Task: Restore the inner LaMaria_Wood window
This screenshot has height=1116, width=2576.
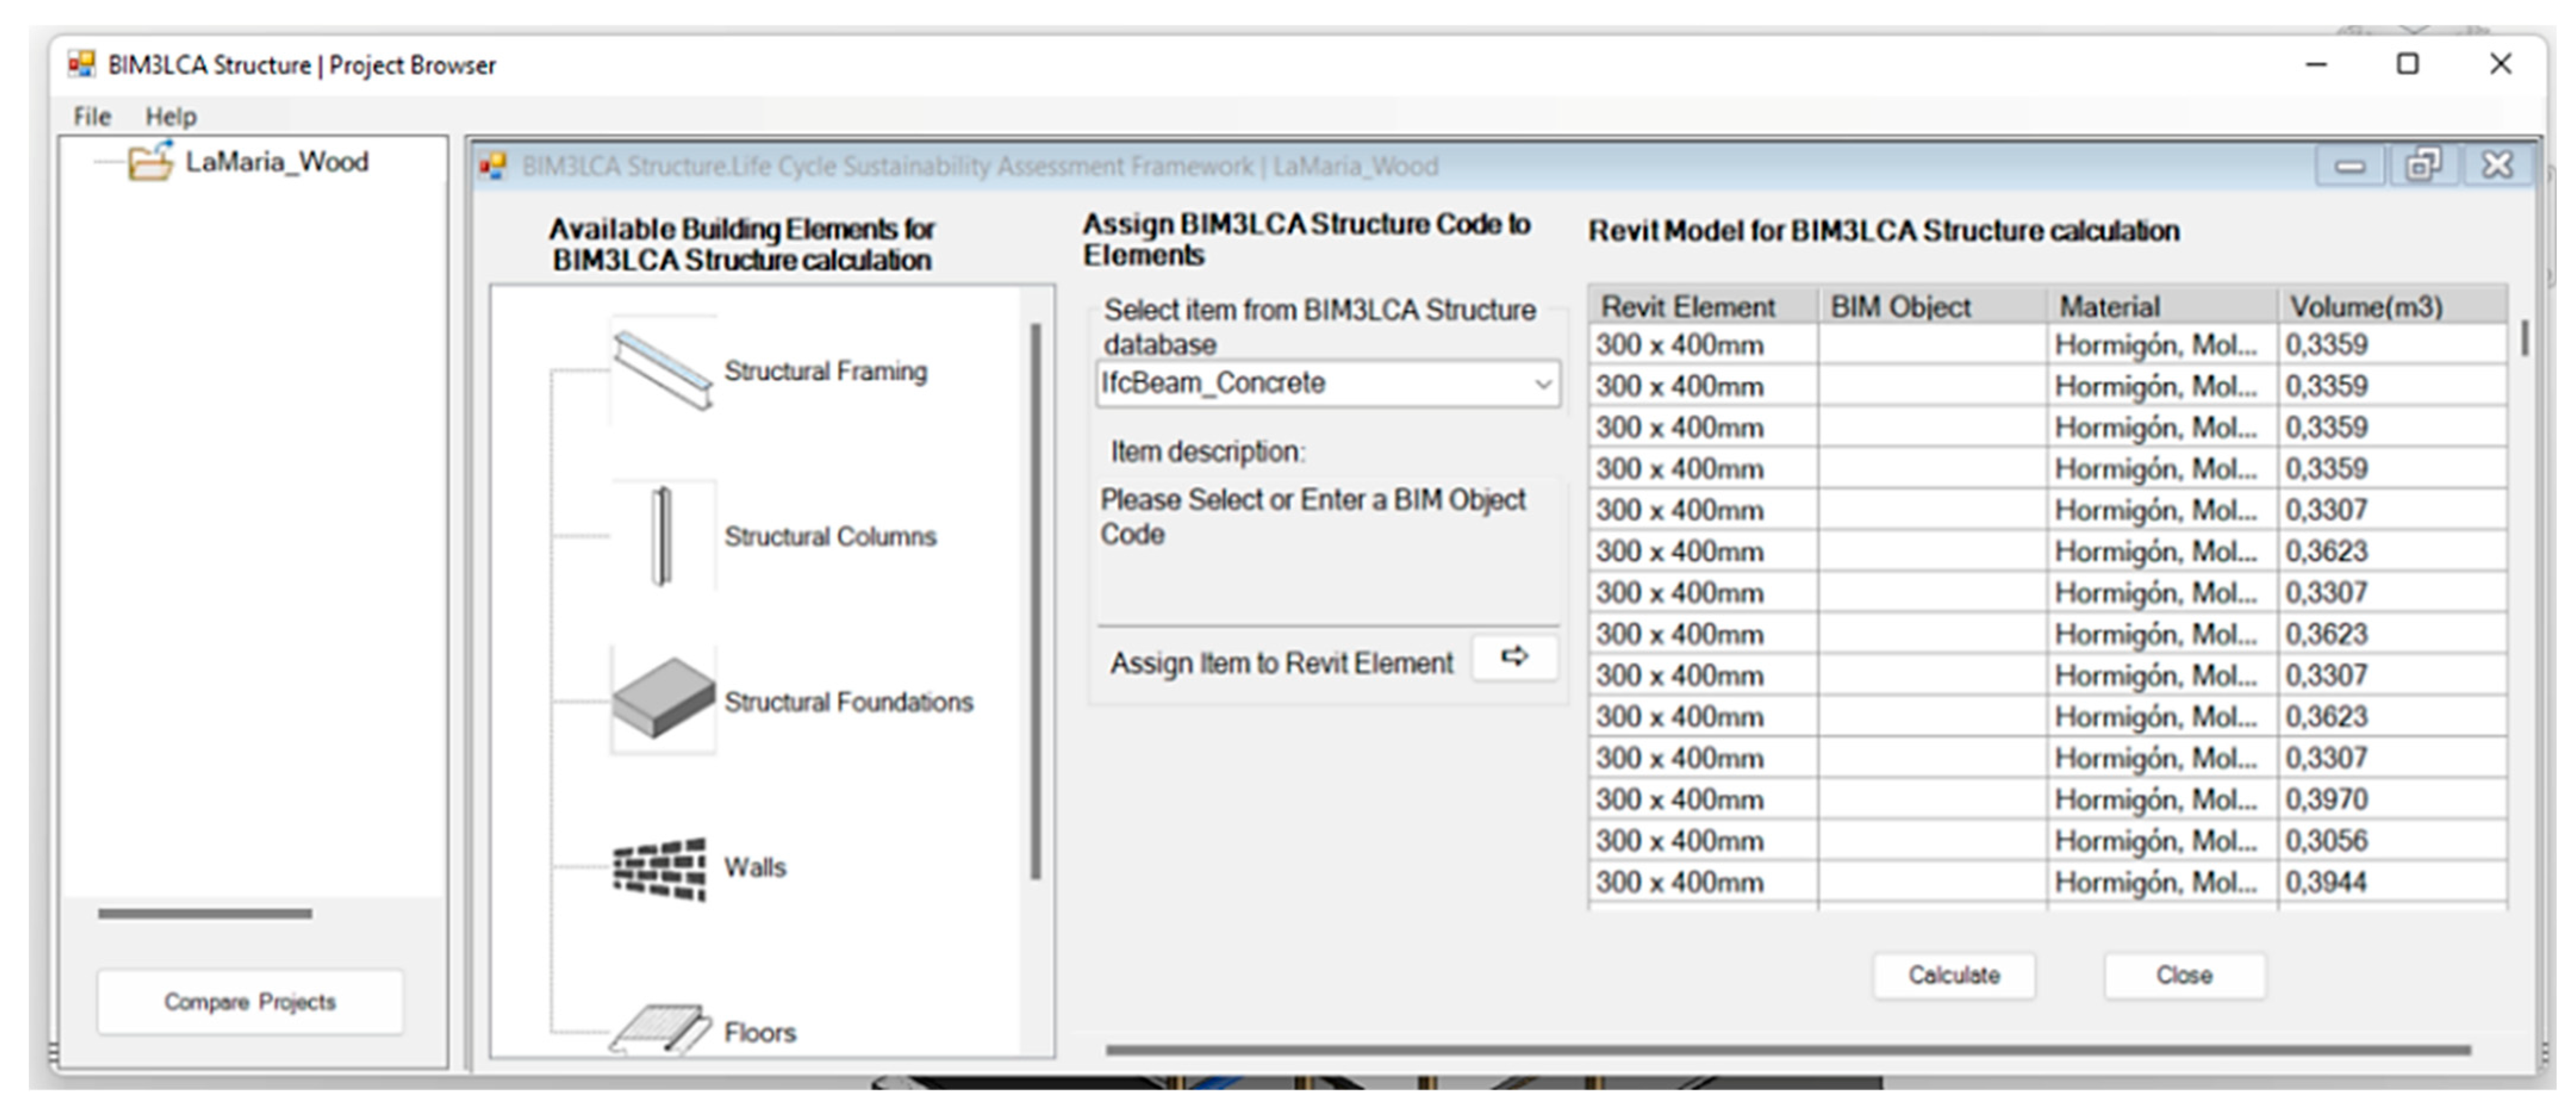Action: click(2423, 165)
